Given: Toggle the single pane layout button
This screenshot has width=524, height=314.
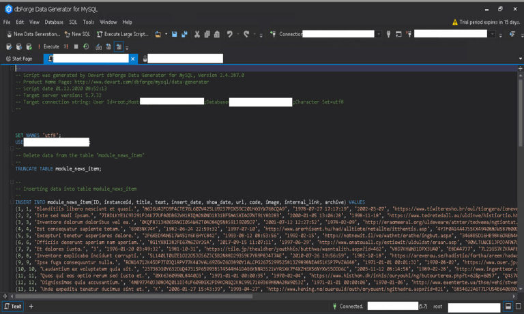Looking at the screenshot, I should point(519,307).
